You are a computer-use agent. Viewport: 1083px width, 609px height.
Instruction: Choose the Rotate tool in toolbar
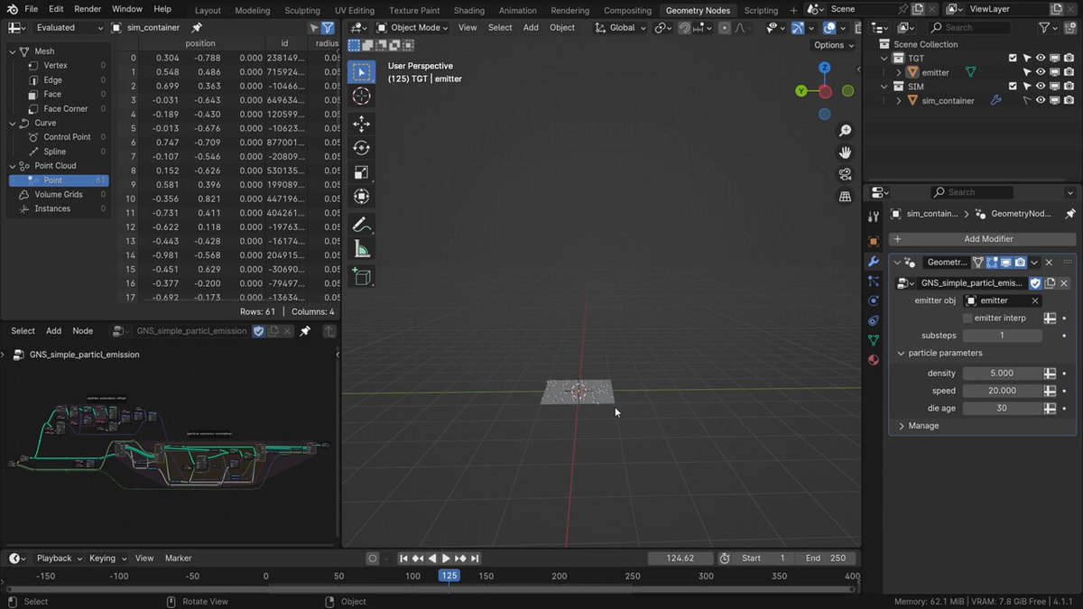(x=361, y=148)
